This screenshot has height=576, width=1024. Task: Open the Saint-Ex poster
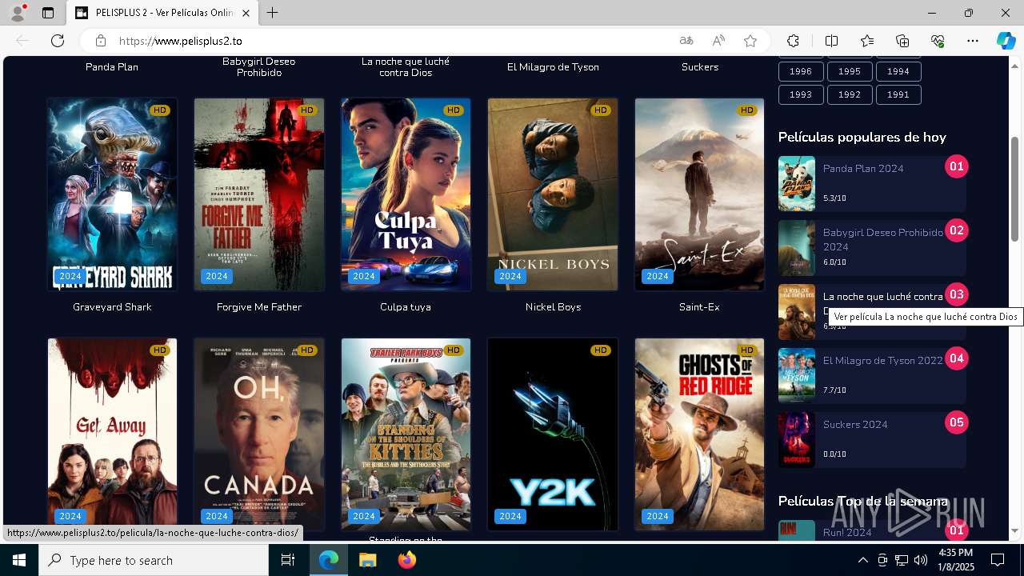click(x=699, y=194)
